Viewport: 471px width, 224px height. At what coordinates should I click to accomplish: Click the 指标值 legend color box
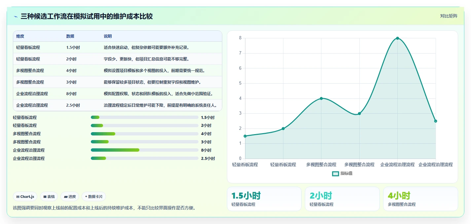coord(335,173)
